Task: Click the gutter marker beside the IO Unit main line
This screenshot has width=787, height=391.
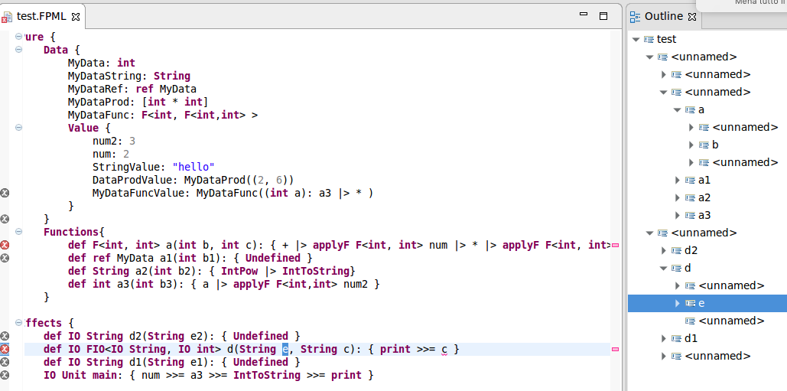Action: click(5, 375)
